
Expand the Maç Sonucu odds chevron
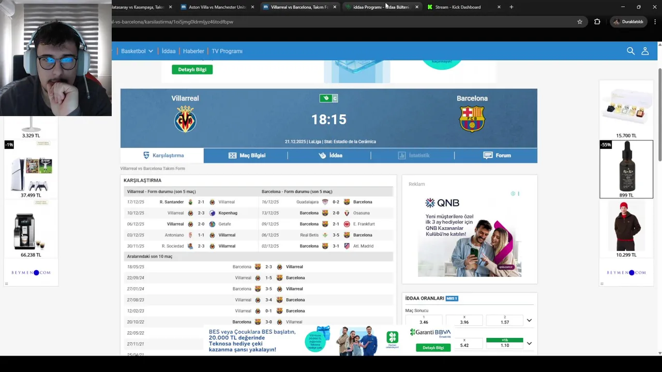coord(529,320)
